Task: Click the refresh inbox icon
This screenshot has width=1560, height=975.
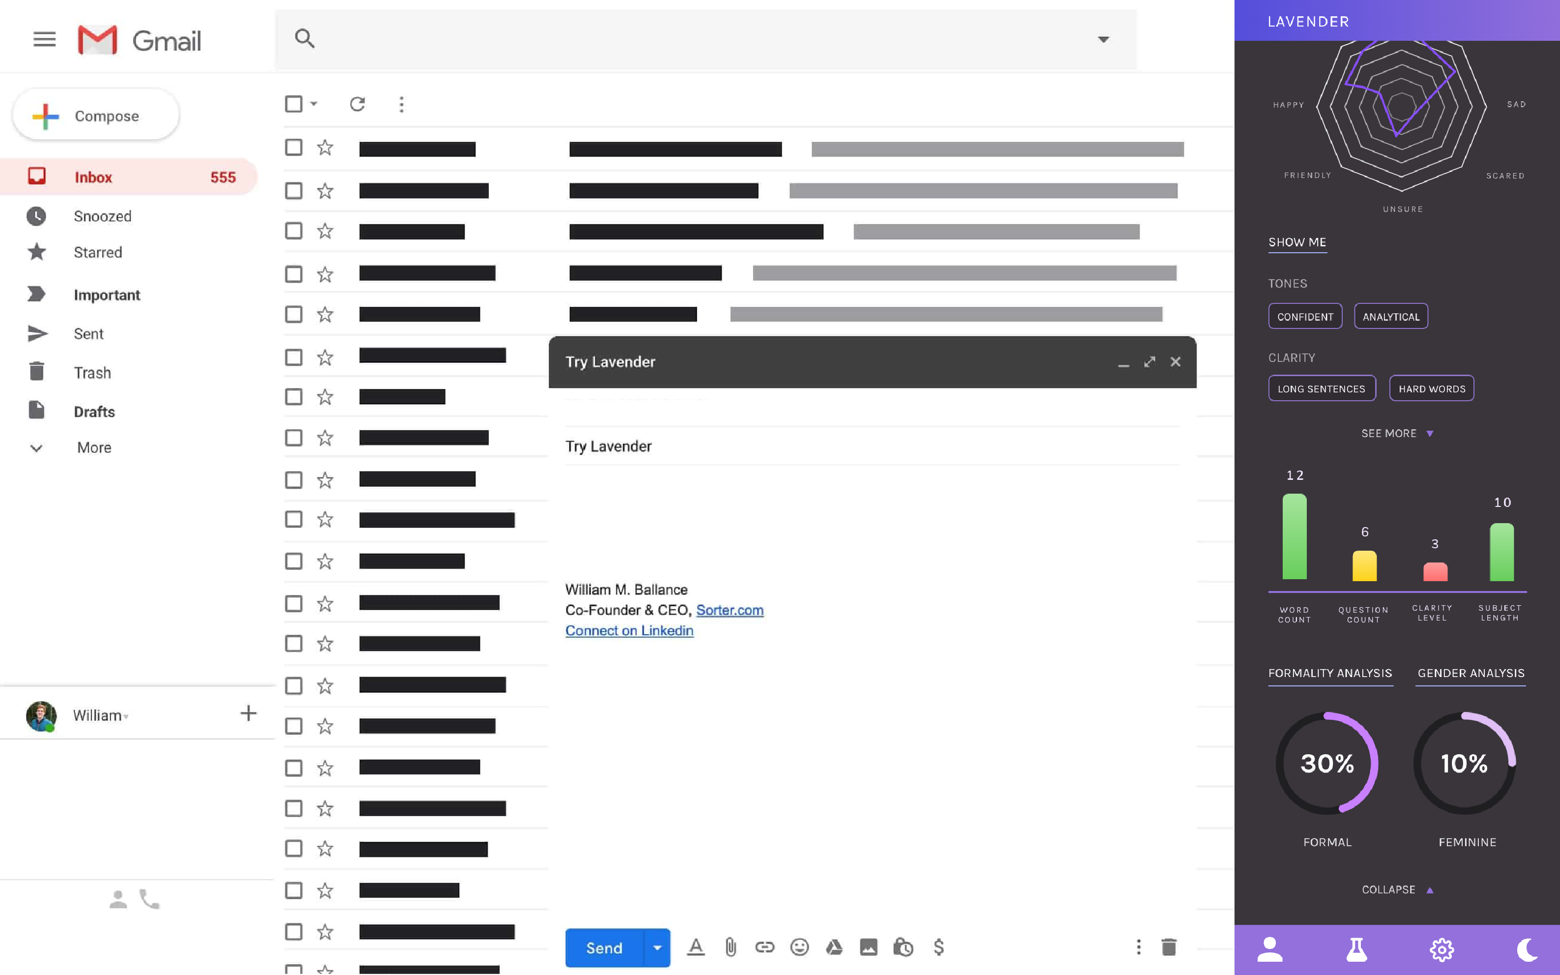Action: [358, 104]
